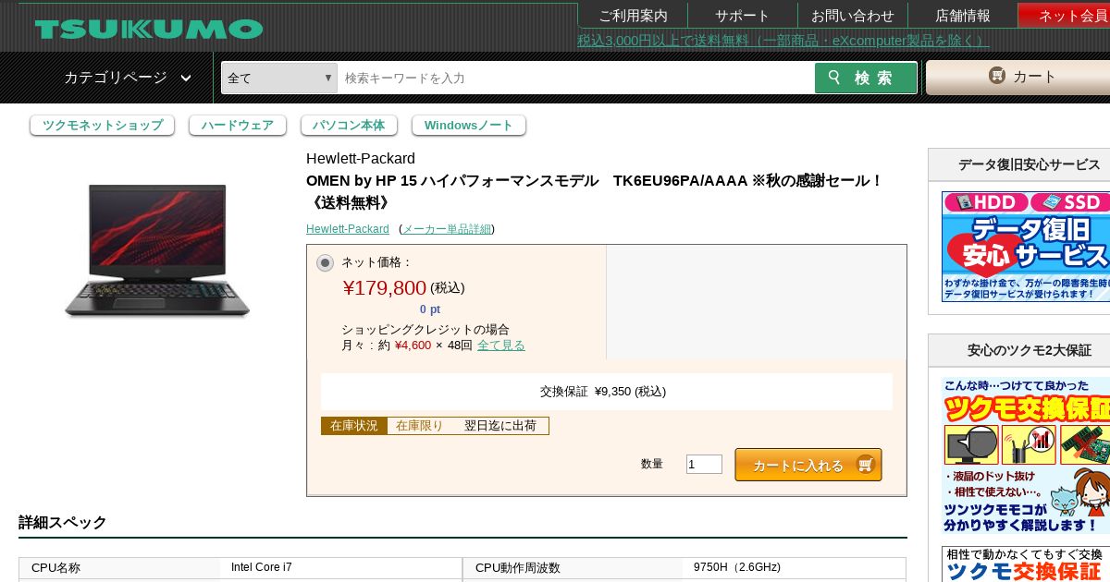1110x582 pixels.
Task: Click the Hewlett-Packard maker link
Action: coord(348,229)
